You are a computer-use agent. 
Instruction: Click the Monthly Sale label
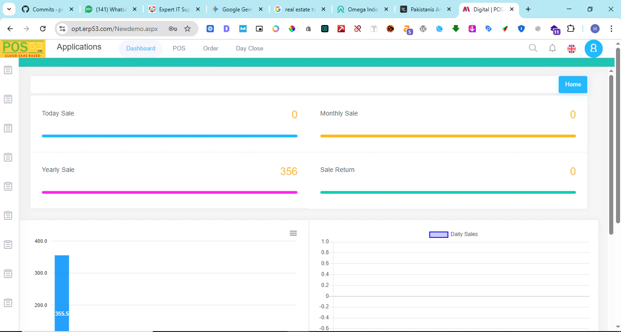pyautogui.click(x=339, y=113)
